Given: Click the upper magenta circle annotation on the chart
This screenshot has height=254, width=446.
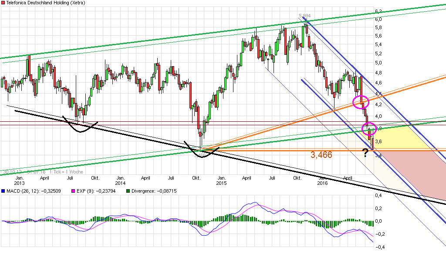Looking at the screenshot, I should pyautogui.click(x=361, y=102).
